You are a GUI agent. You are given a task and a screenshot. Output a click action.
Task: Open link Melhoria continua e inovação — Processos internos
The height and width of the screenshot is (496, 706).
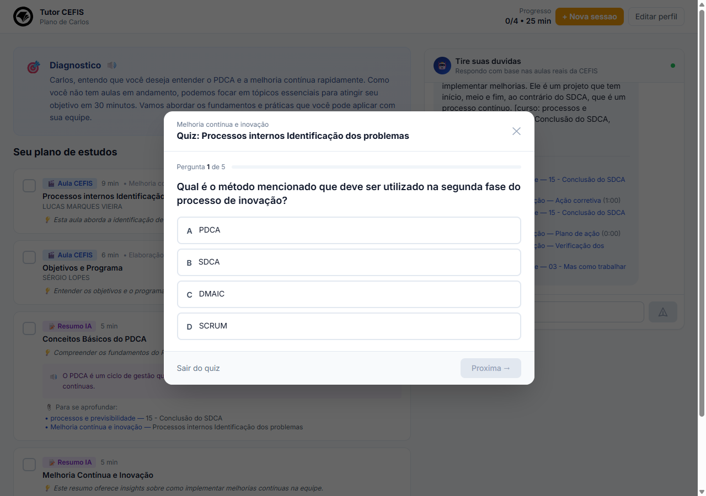[x=176, y=427]
